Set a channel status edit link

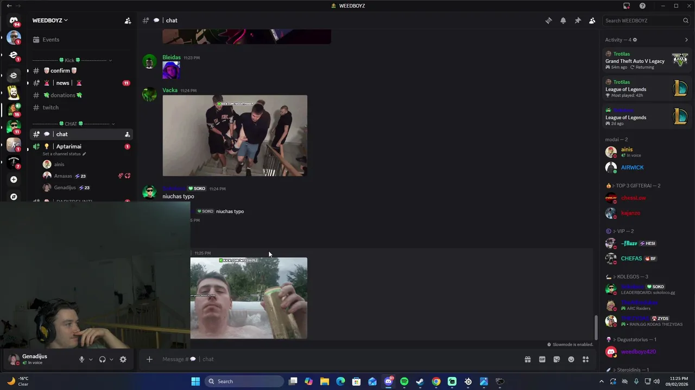click(64, 154)
